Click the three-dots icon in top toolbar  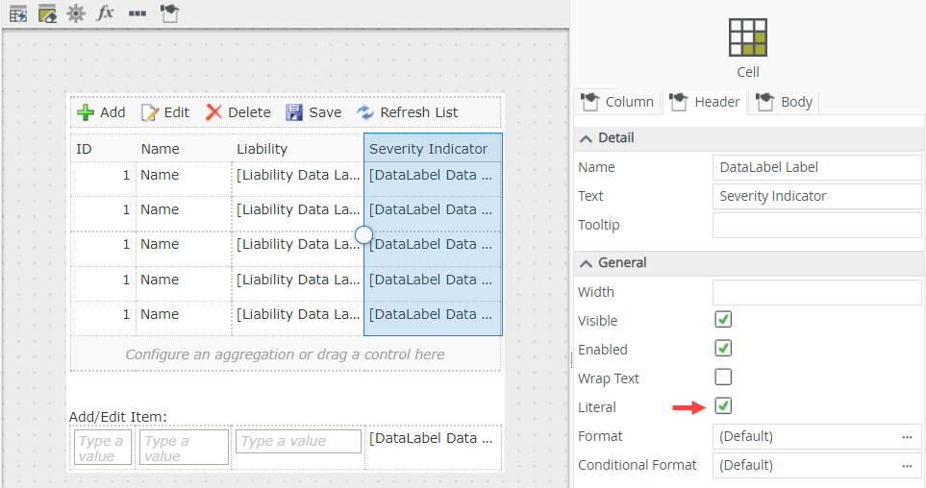(137, 13)
